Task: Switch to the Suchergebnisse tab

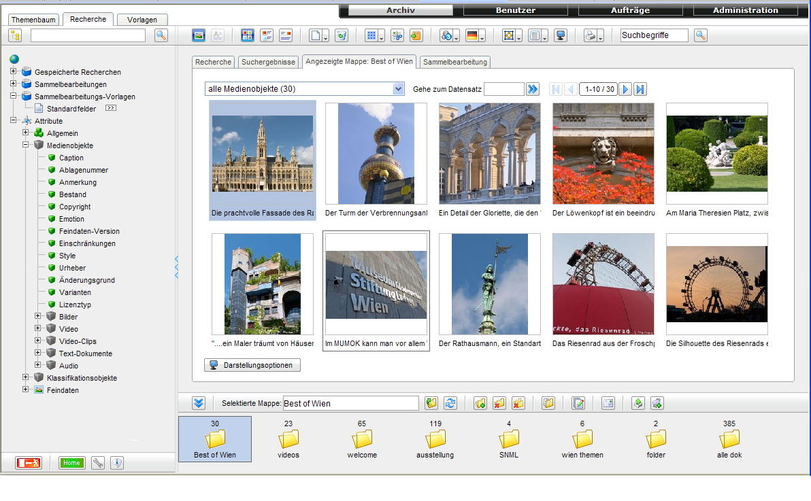Action: click(x=268, y=62)
